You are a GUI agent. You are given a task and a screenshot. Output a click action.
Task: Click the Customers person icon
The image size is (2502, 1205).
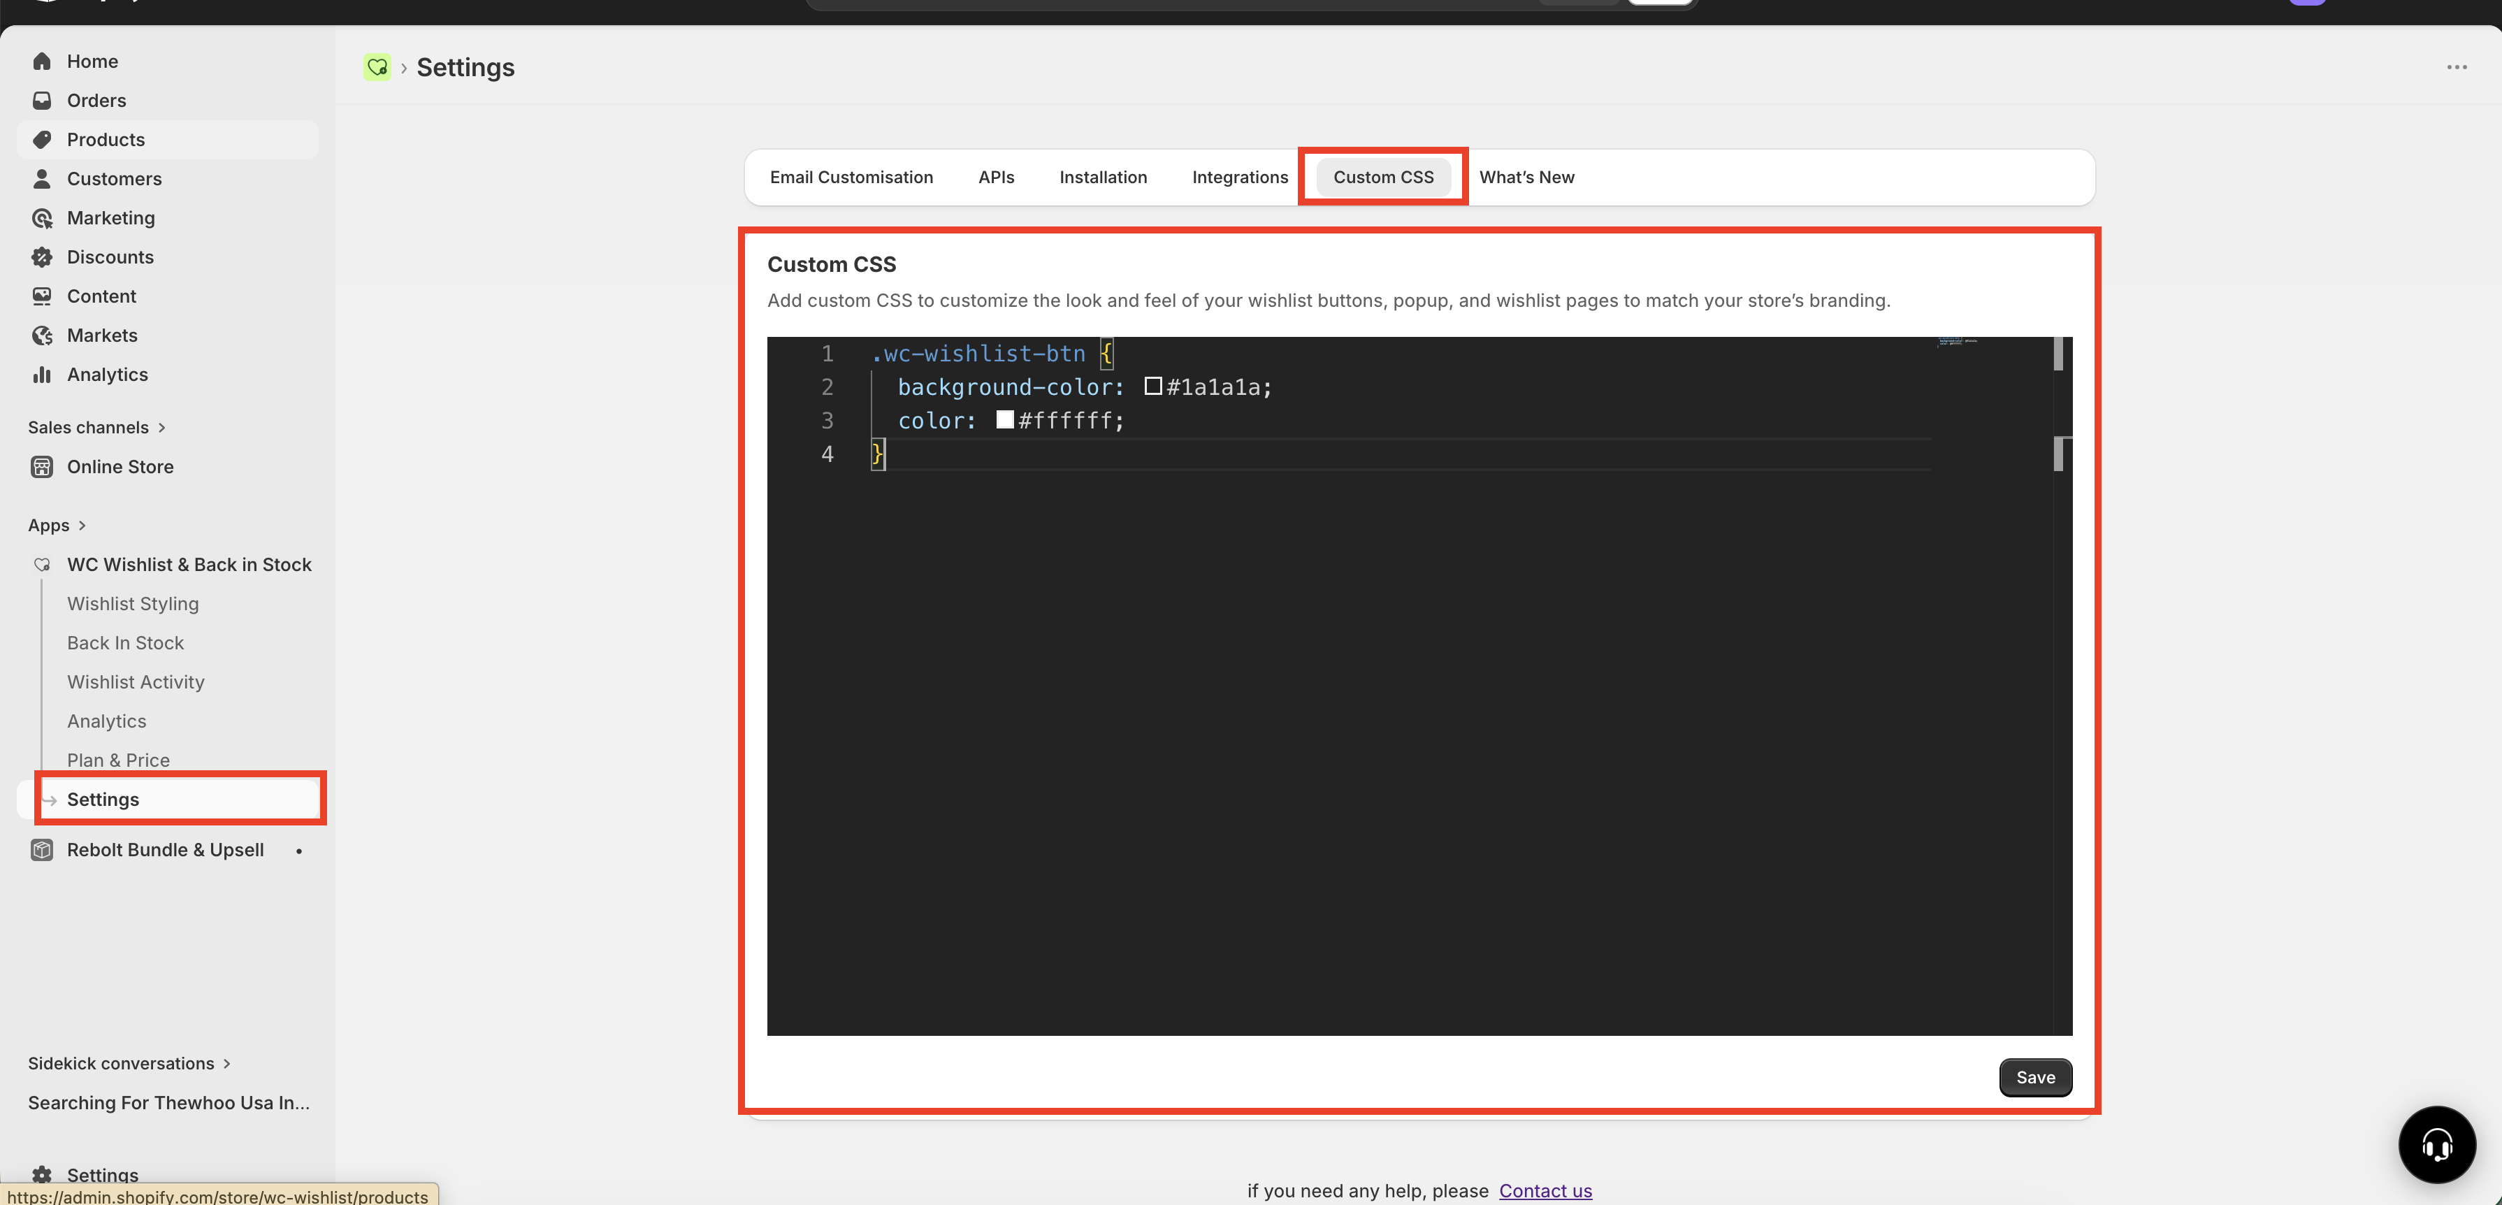point(42,179)
